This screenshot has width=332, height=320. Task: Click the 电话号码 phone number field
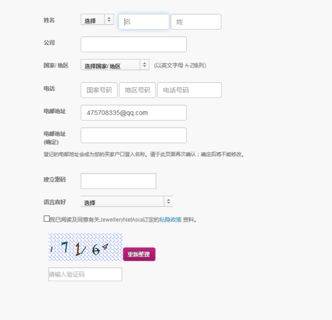click(x=189, y=90)
